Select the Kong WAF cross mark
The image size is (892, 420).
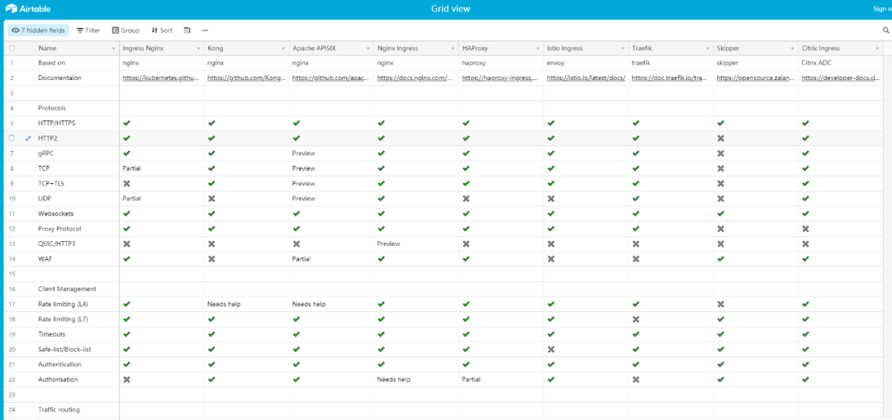click(x=211, y=258)
